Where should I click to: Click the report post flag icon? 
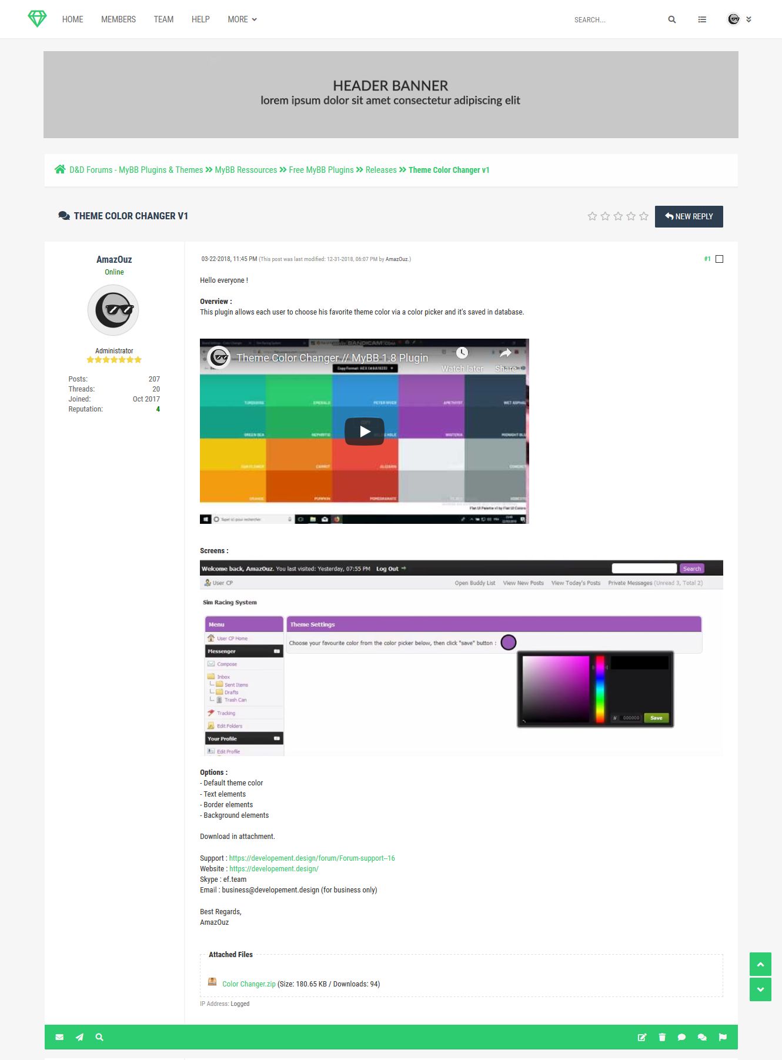[x=723, y=1037]
